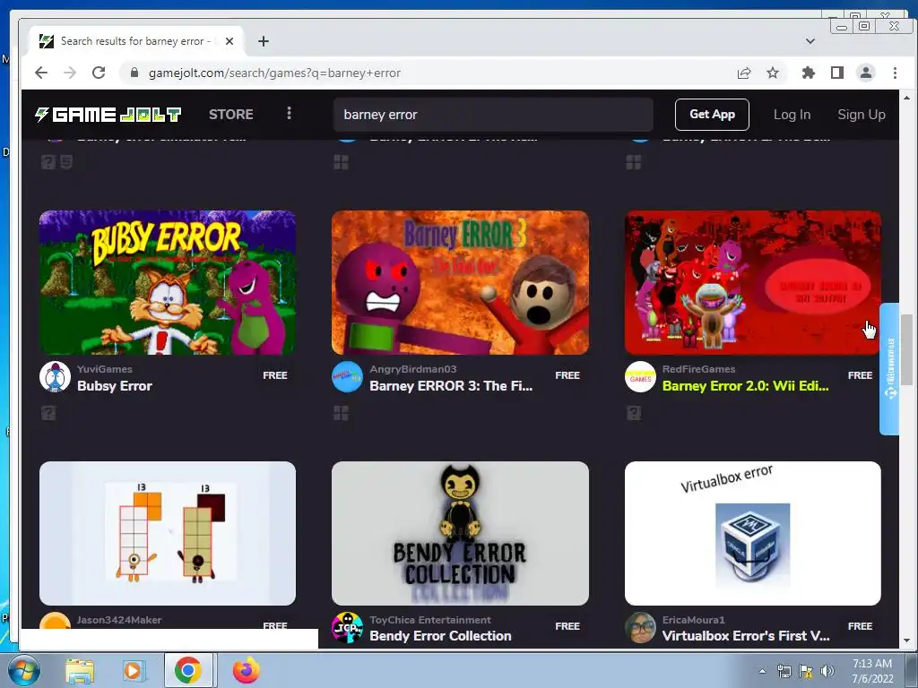The width and height of the screenshot is (918, 688).
Task: Click the EricaMoura1 developer name
Action: (x=693, y=620)
